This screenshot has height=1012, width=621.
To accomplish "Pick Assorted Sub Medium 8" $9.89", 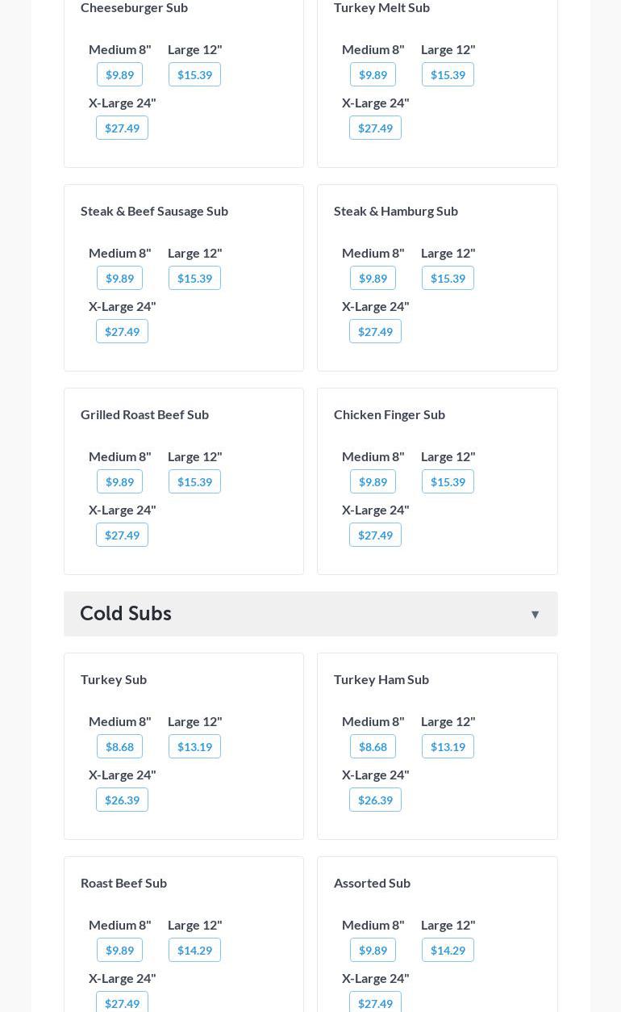I will [x=373, y=951].
